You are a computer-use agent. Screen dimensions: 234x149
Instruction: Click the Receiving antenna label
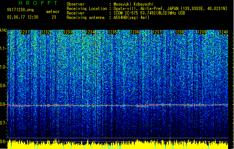pyautogui.click(x=86, y=18)
